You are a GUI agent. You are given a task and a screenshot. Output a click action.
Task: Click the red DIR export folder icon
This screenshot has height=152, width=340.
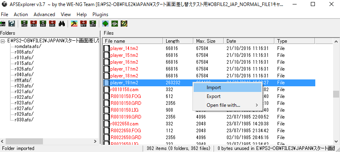[52, 23]
